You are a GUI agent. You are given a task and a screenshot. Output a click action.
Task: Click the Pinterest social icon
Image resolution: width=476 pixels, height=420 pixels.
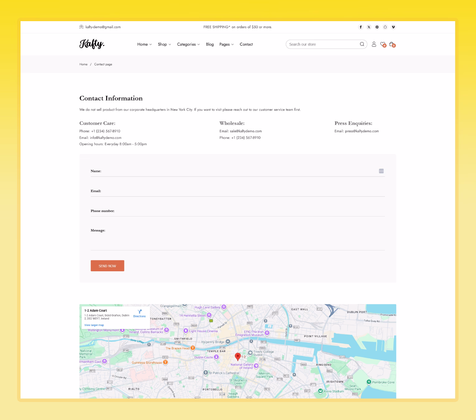click(377, 27)
